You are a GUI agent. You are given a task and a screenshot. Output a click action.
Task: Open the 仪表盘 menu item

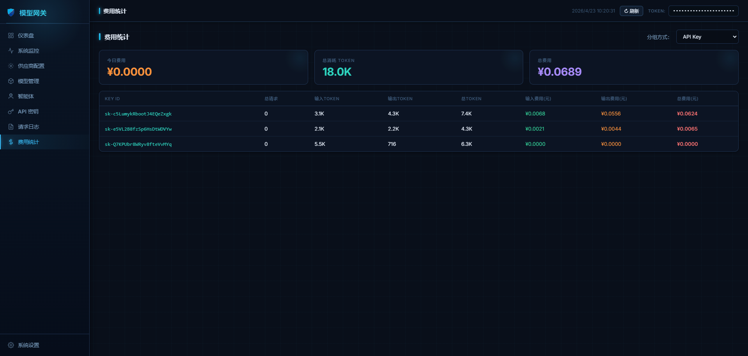[44, 35]
